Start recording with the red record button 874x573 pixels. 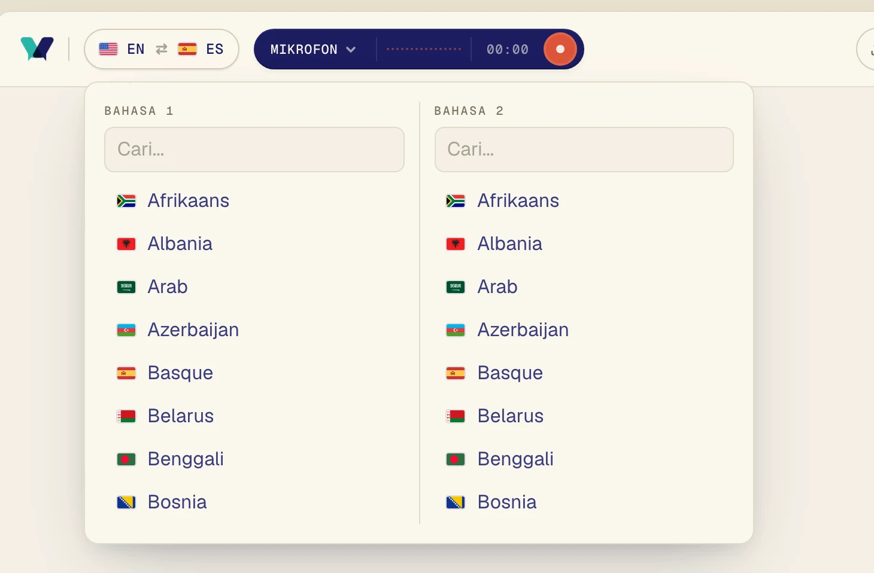(x=560, y=49)
